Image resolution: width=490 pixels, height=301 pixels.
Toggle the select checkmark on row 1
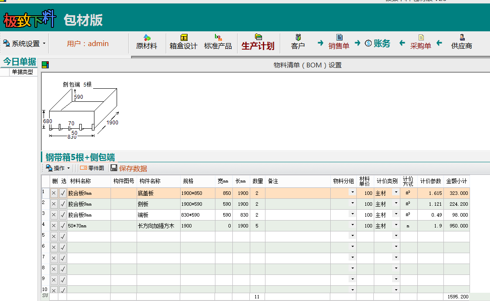coord(63,193)
